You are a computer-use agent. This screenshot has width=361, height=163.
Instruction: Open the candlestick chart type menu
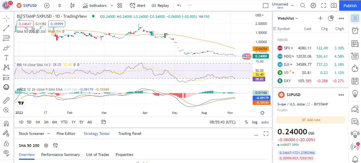click(x=72, y=5)
